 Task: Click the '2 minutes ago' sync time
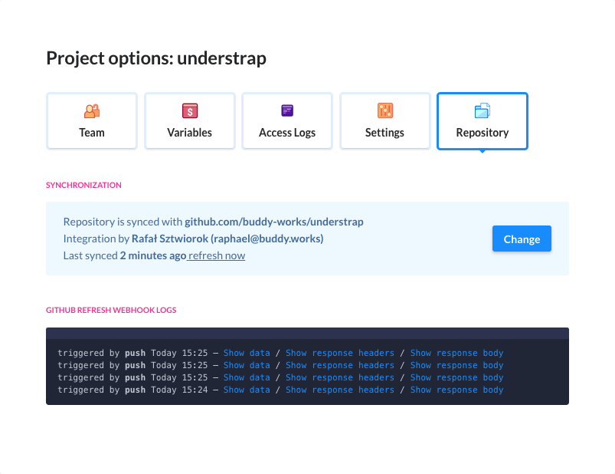tap(153, 255)
